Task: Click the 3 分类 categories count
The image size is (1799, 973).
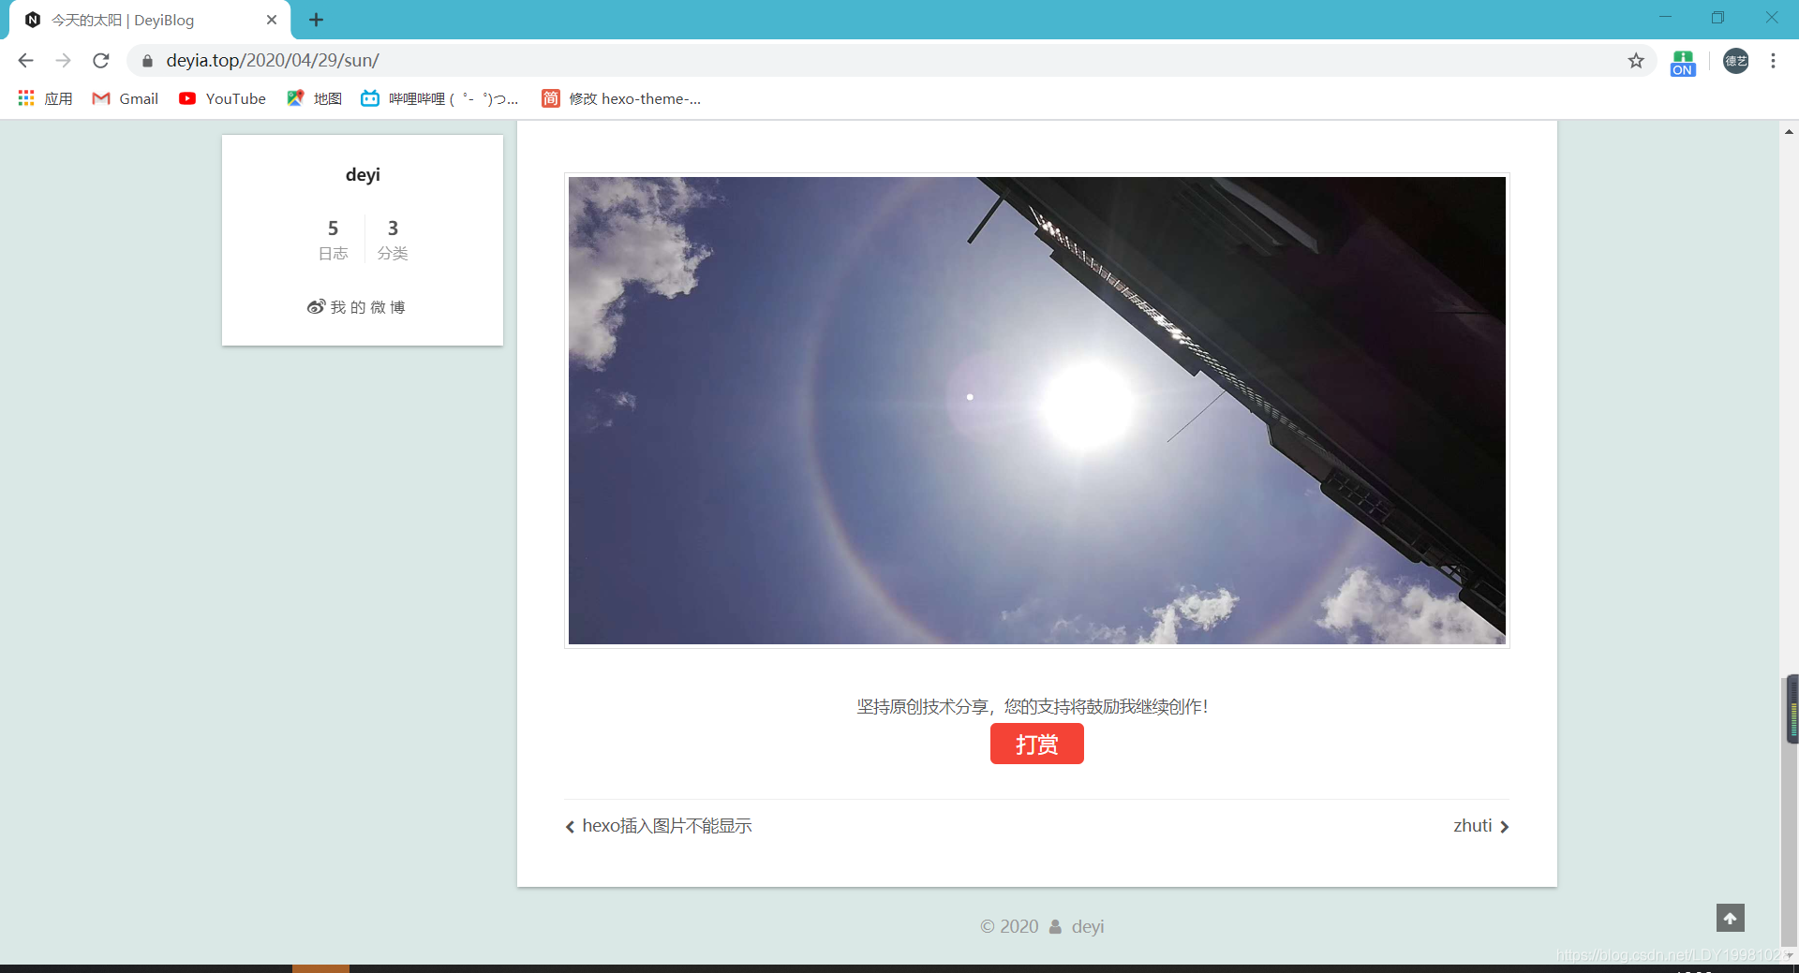Action: point(393,240)
